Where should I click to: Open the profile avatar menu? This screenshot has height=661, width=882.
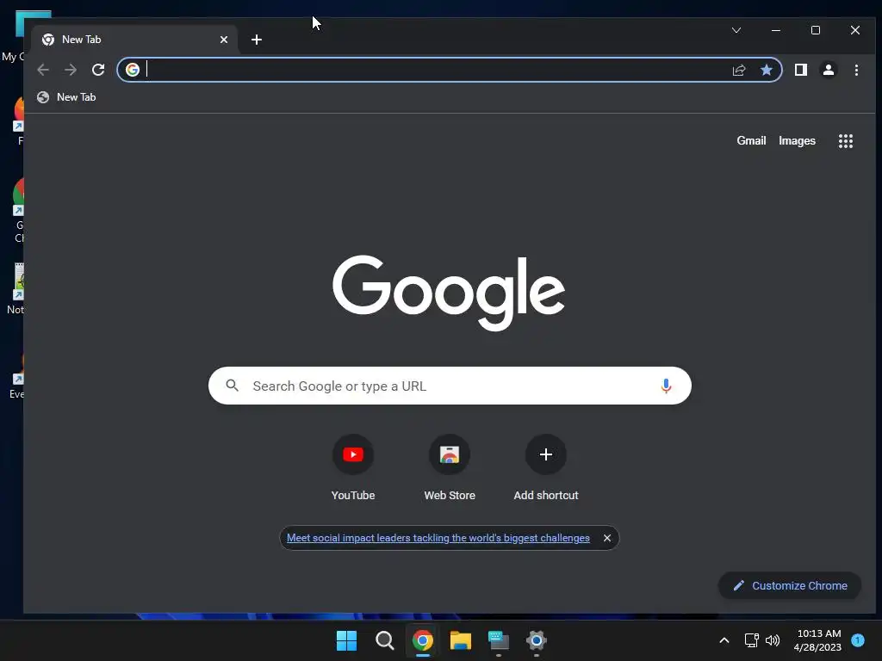pyautogui.click(x=828, y=70)
